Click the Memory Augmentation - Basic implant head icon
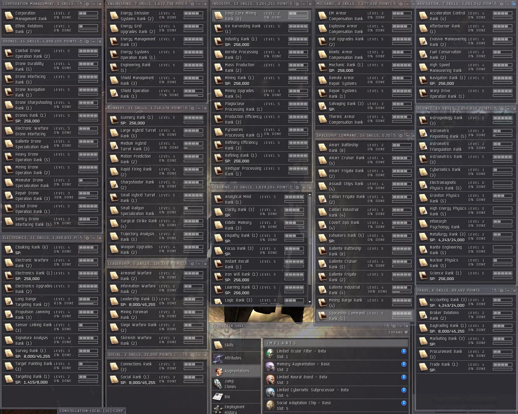This screenshot has width=518, height=414. point(270,367)
